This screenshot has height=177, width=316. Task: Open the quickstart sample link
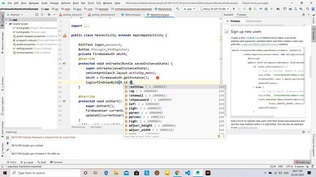[x=247, y=127]
